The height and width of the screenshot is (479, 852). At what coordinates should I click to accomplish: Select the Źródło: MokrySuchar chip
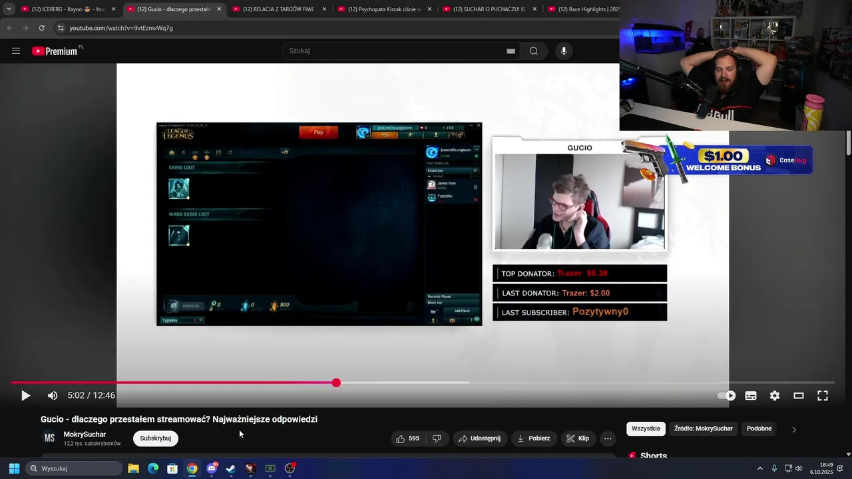pos(704,428)
